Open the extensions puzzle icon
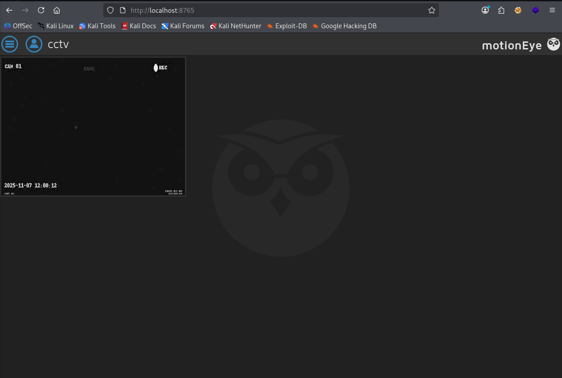Image resolution: width=562 pixels, height=378 pixels. [501, 10]
